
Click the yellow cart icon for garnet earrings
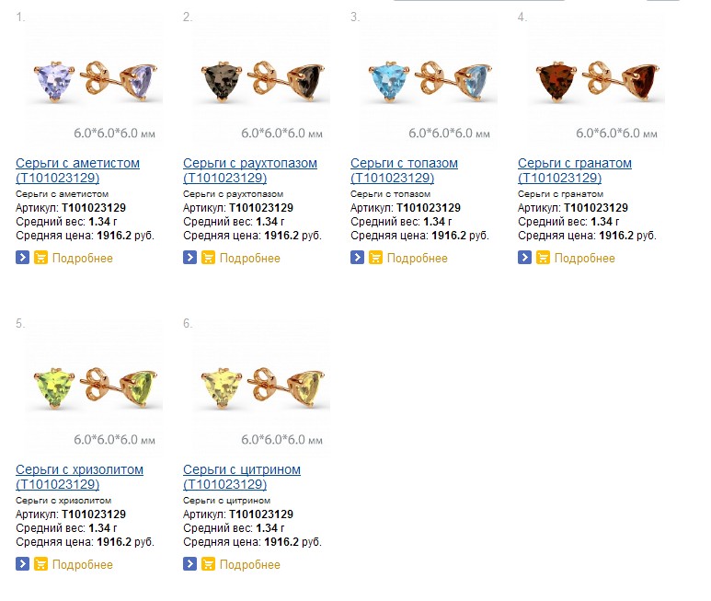(543, 258)
